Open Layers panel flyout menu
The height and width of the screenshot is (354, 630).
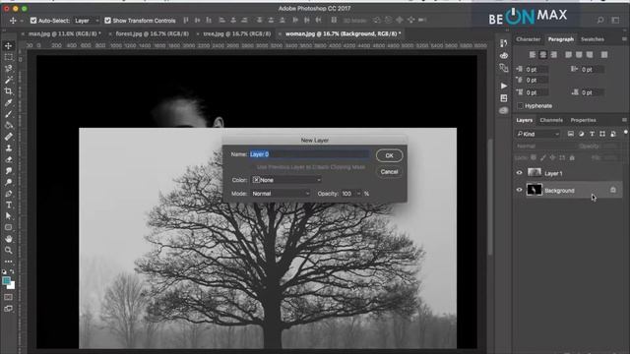click(x=624, y=120)
